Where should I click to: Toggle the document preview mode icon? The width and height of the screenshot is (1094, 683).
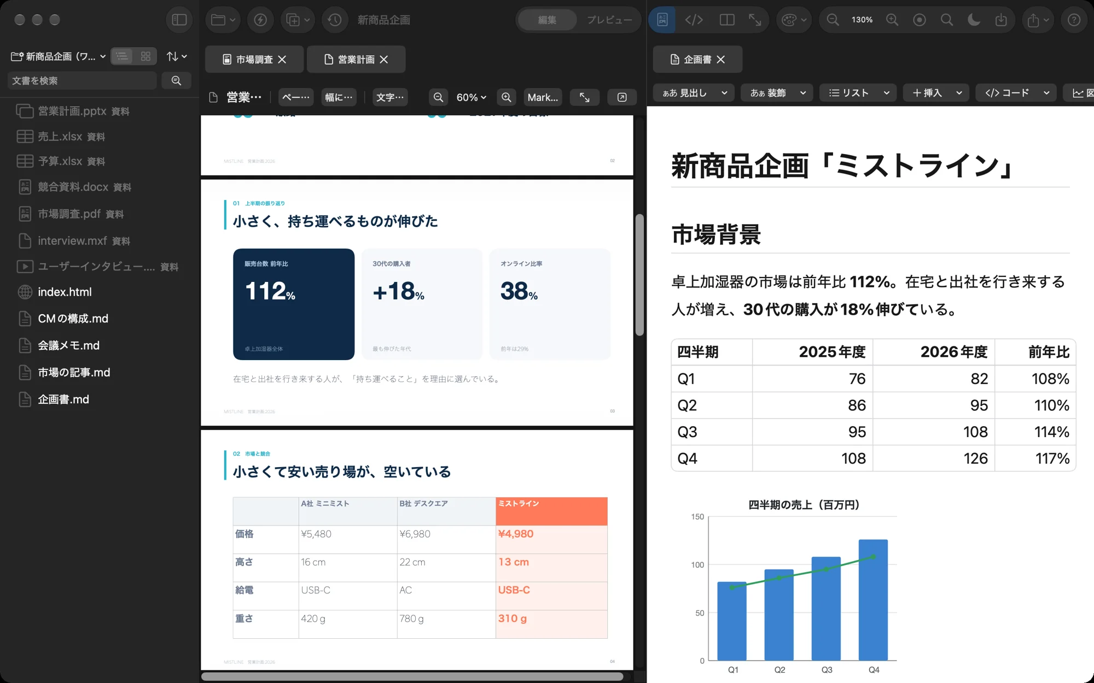coord(662,20)
